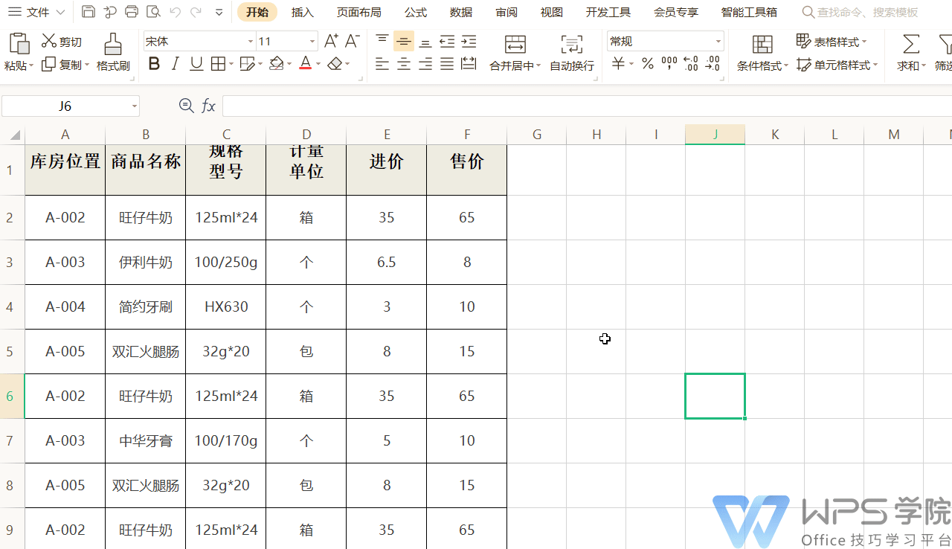Click the Copy (复制) icon
952x549 pixels.
[x=48, y=65]
